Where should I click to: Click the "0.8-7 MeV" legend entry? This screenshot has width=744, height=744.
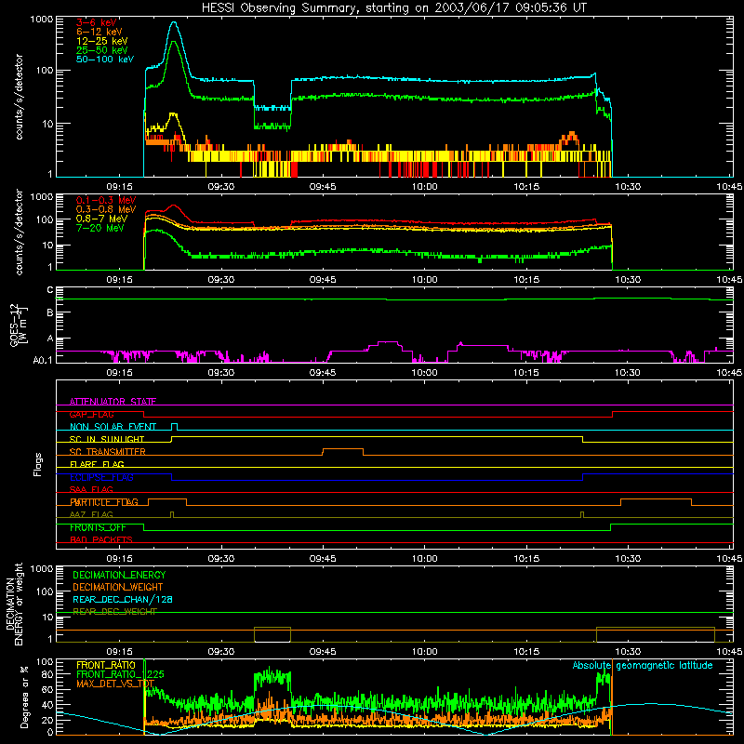point(101,219)
